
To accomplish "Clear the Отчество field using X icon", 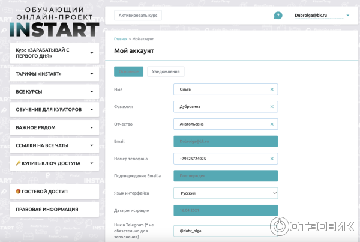I will (x=271, y=124).
